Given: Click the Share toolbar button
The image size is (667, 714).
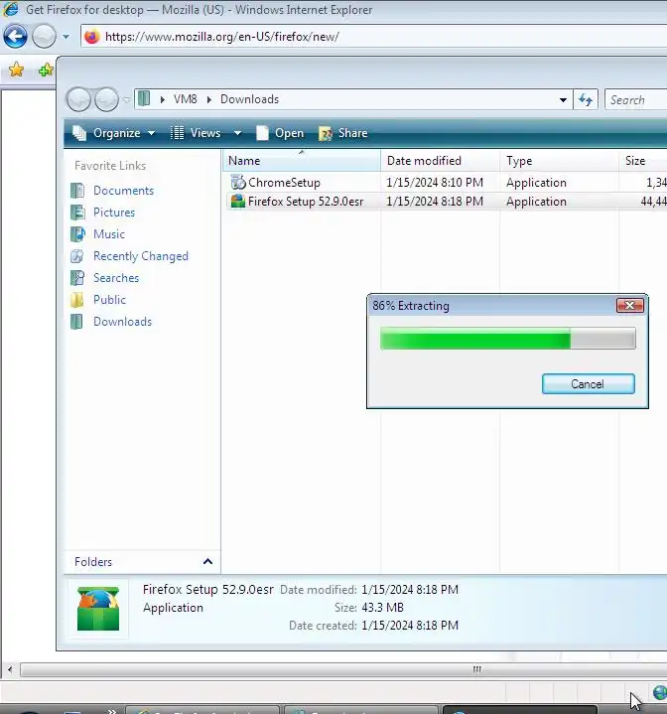Looking at the screenshot, I should (343, 133).
